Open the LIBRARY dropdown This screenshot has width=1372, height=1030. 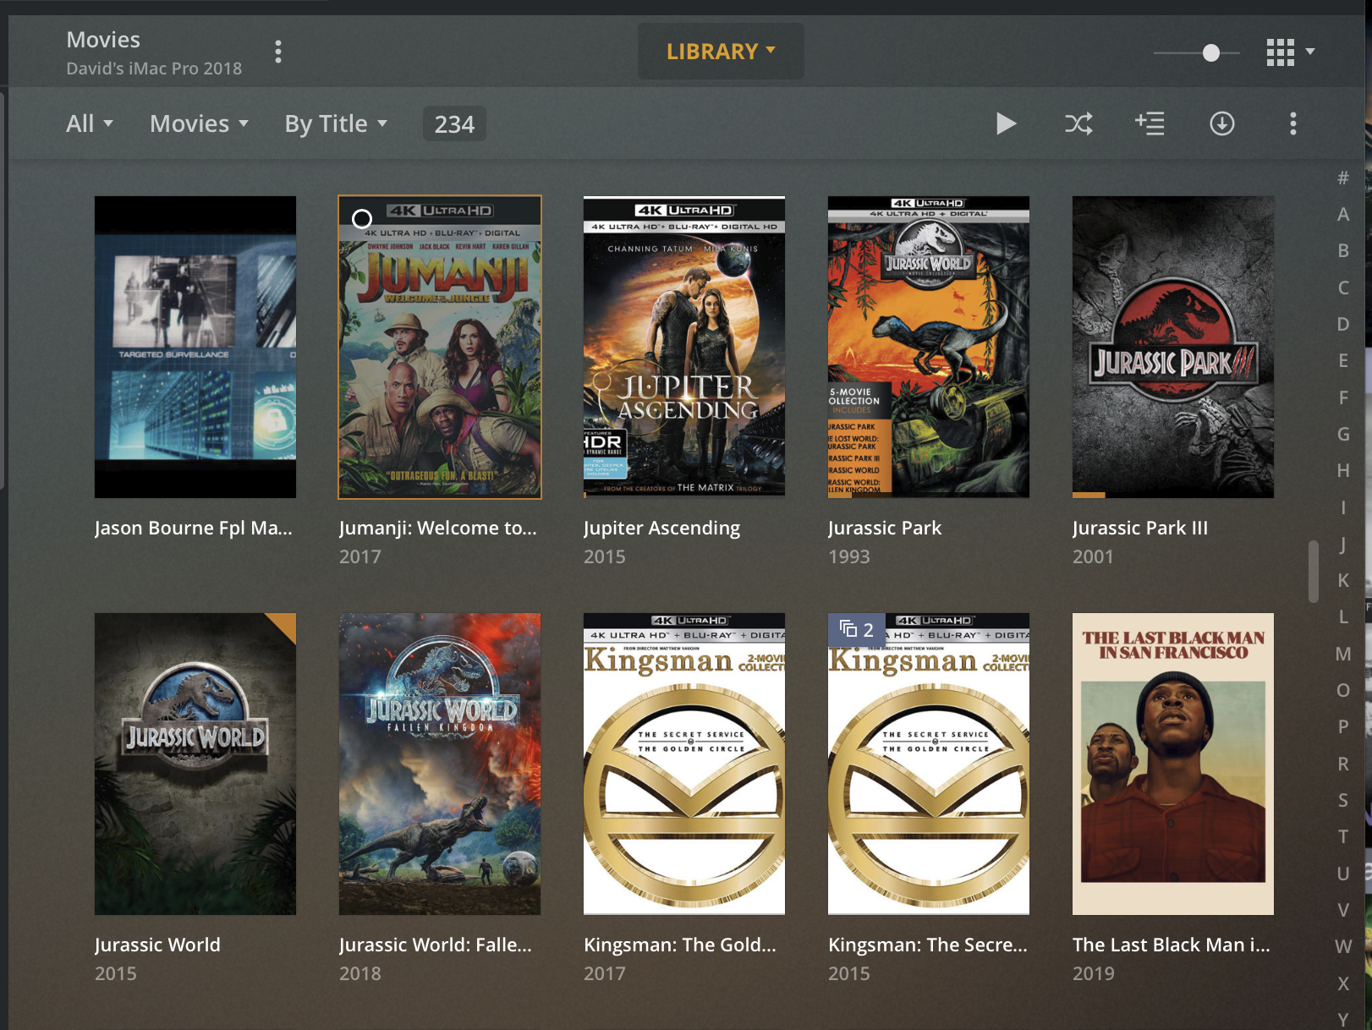tap(721, 52)
